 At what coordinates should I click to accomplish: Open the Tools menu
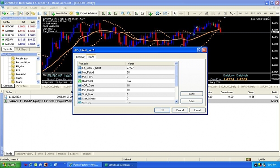click(43, 8)
